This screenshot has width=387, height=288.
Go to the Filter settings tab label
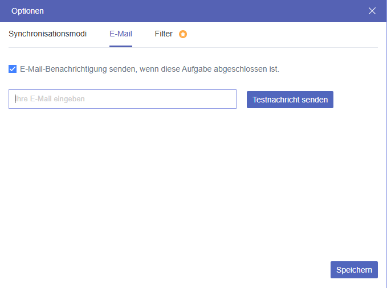point(164,34)
